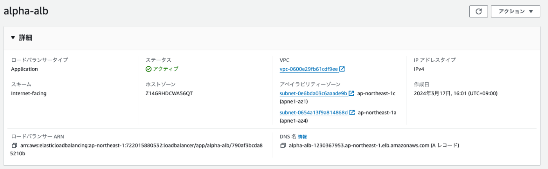
Task: Refresh the alpha-alb load balancer details
Action: click(x=478, y=11)
